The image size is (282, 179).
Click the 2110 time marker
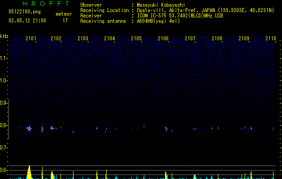click(x=271, y=38)
